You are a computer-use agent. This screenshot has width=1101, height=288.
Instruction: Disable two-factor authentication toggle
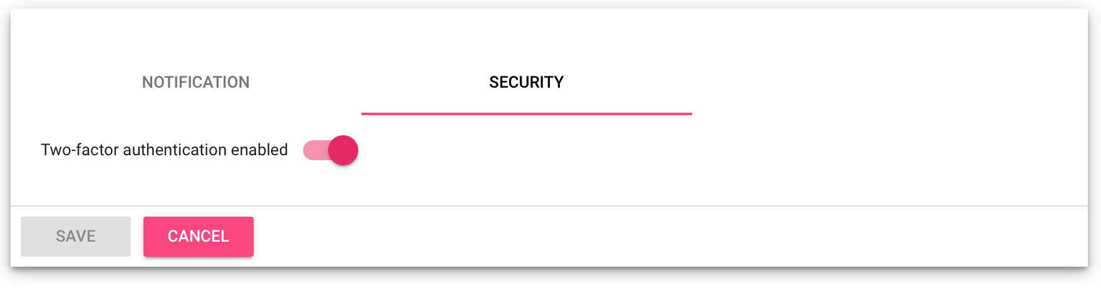330,150
